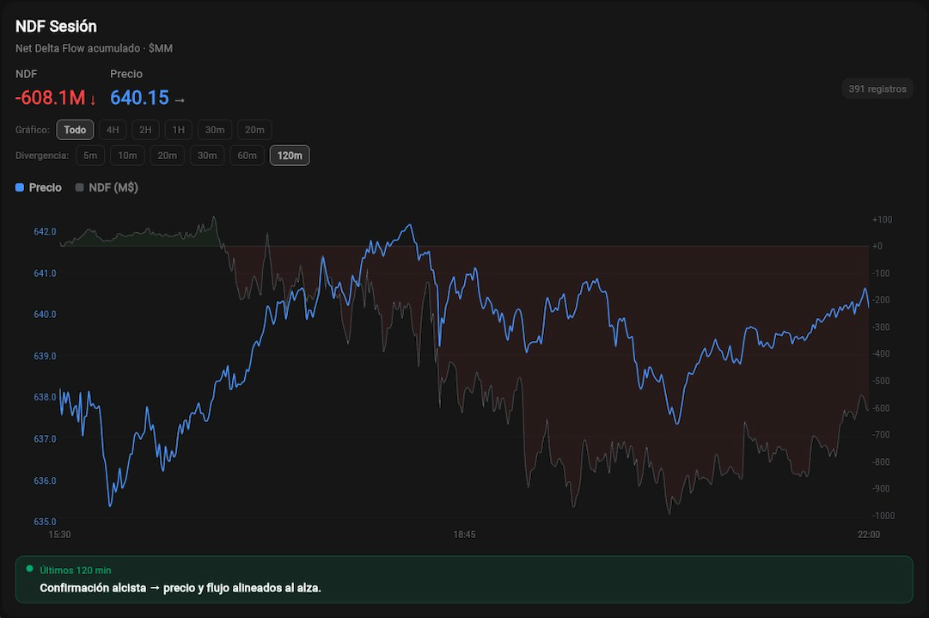The image size is (929, 618).
Task: Hide the NDF (M$) series from the legend
Action: click(x=105, y=187)
